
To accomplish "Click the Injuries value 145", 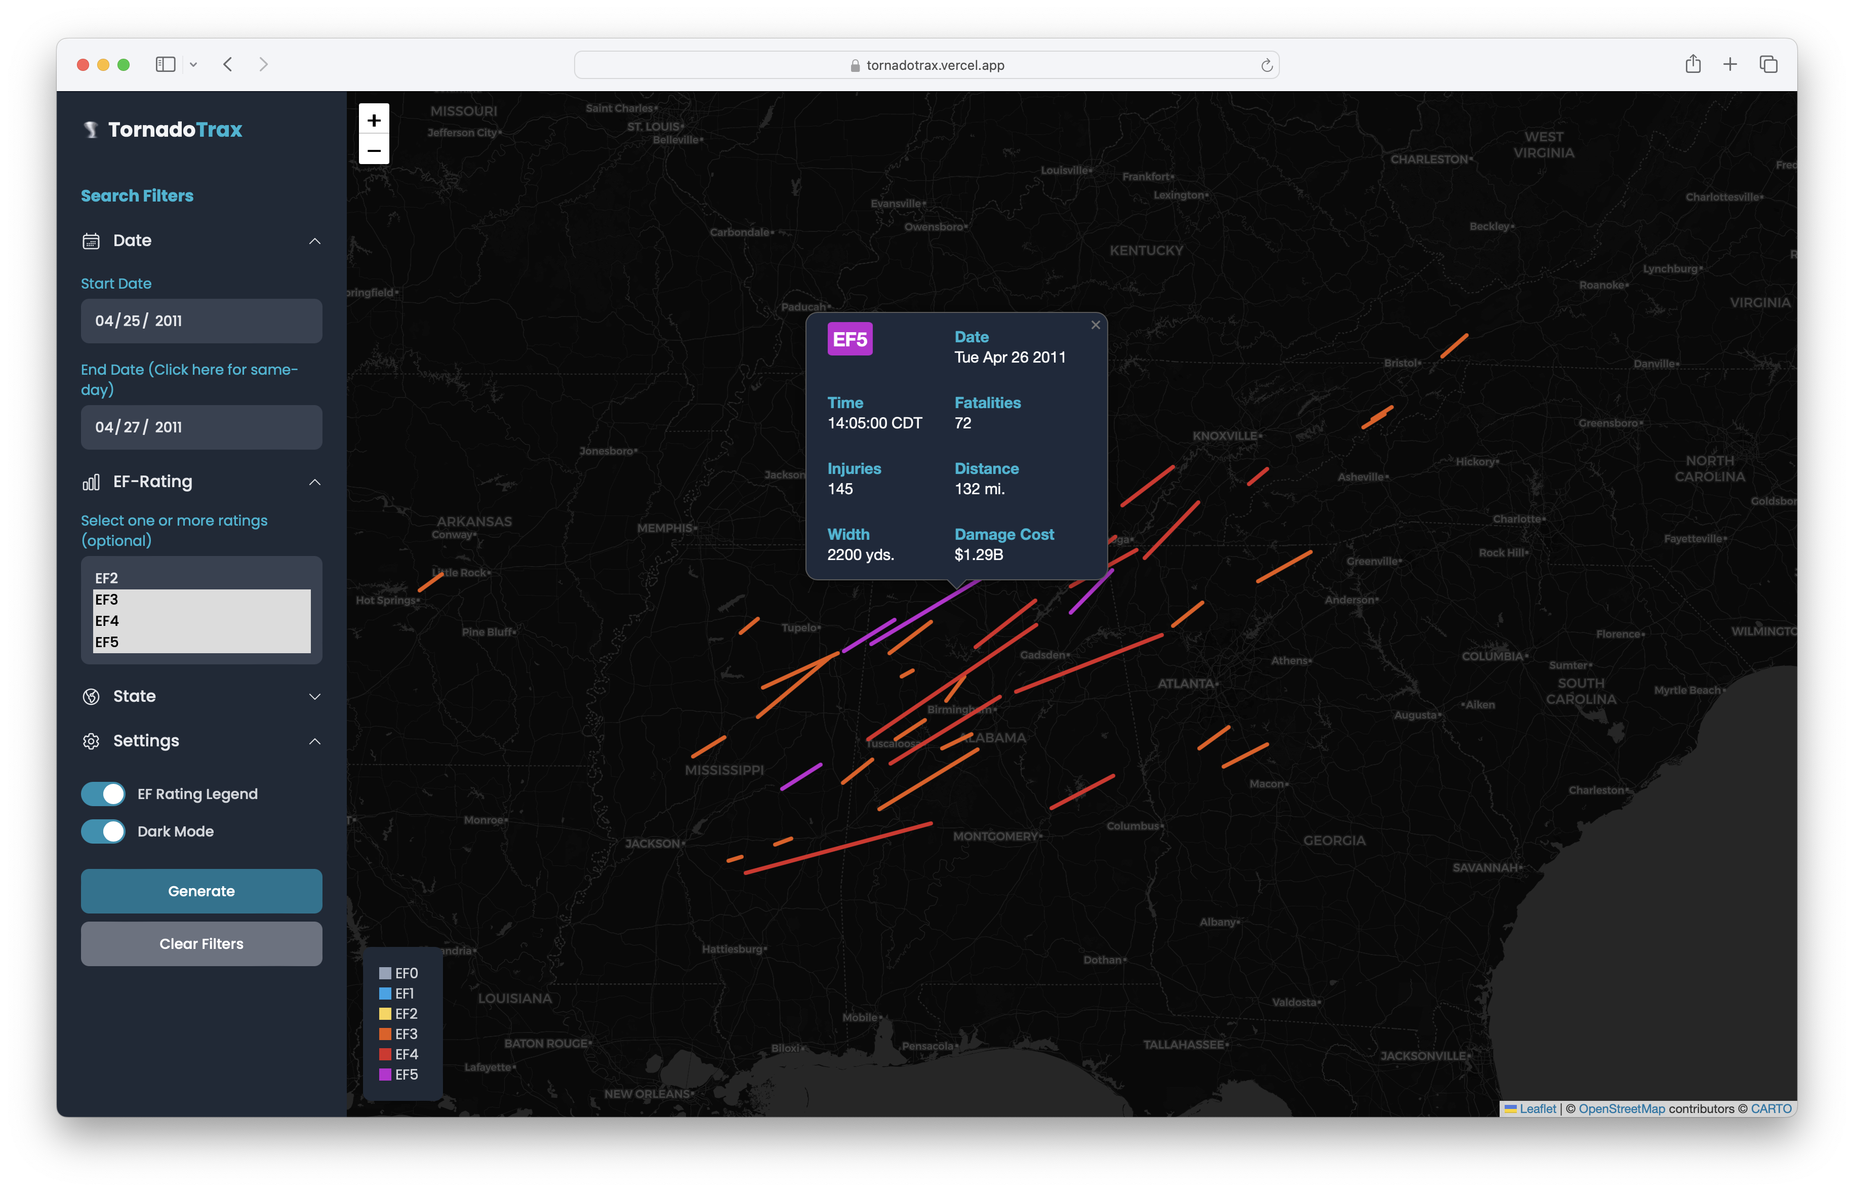I will [839, 489].
